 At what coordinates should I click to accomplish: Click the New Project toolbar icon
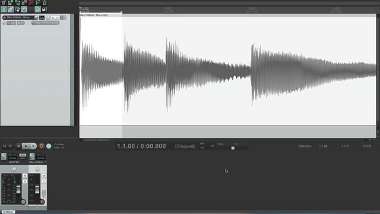[4, 3]
